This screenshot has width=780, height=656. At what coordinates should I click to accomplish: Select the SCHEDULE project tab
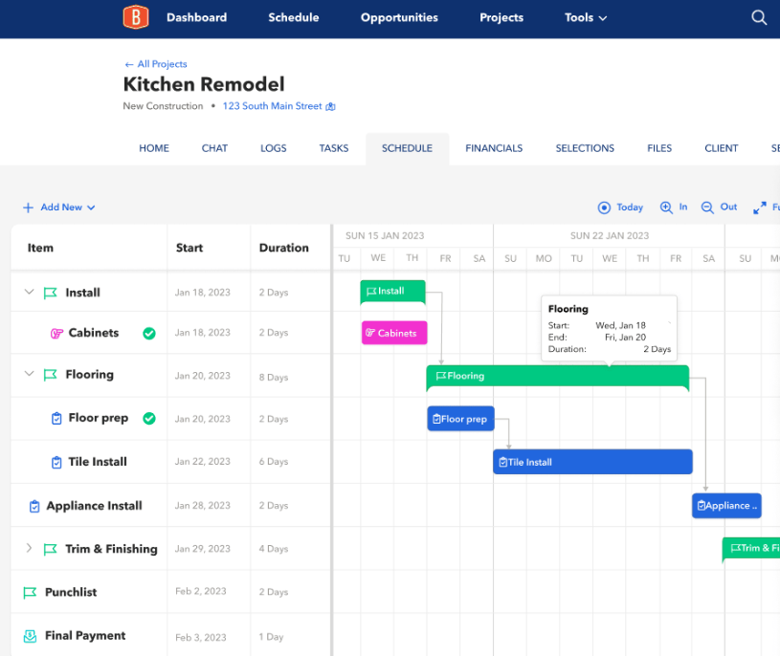[x=407, y=148]
